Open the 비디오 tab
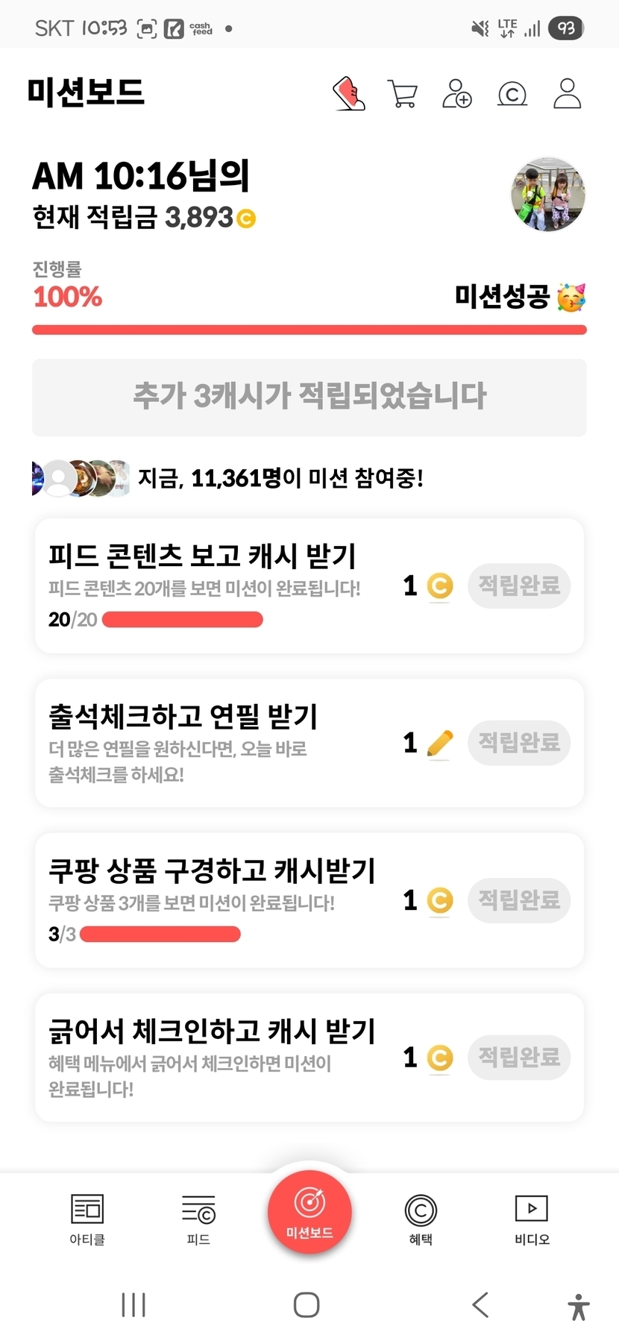Screen dimensions: 619x1341 pos(532,1219)
